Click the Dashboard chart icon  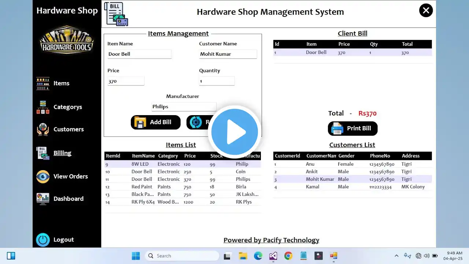click(43, 199)
